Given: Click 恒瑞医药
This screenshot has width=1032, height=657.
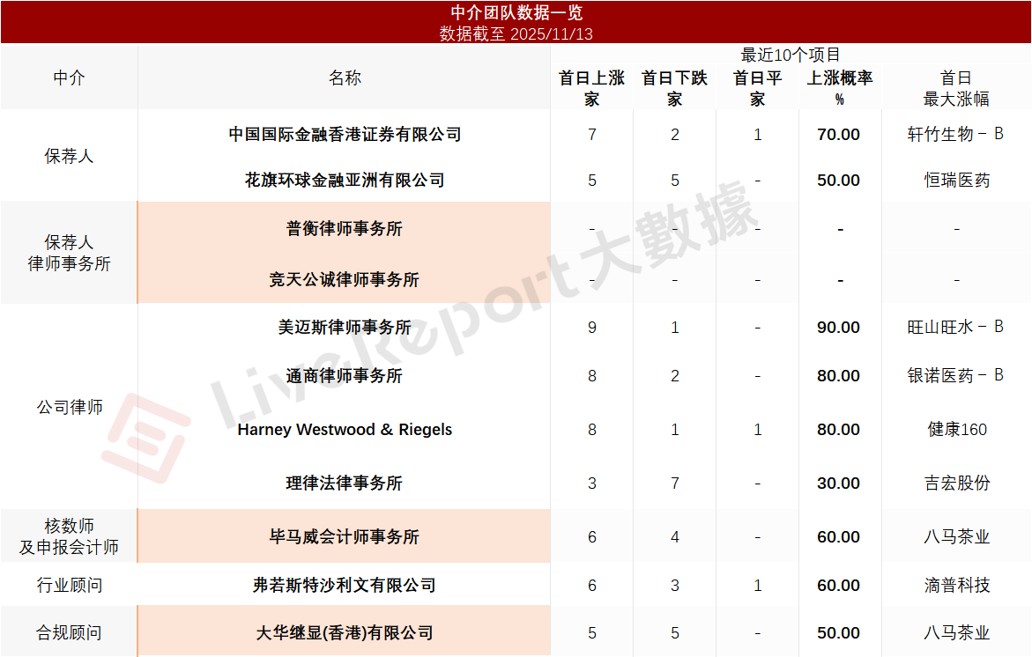Looking at the screenshot, I should [956, 181].
